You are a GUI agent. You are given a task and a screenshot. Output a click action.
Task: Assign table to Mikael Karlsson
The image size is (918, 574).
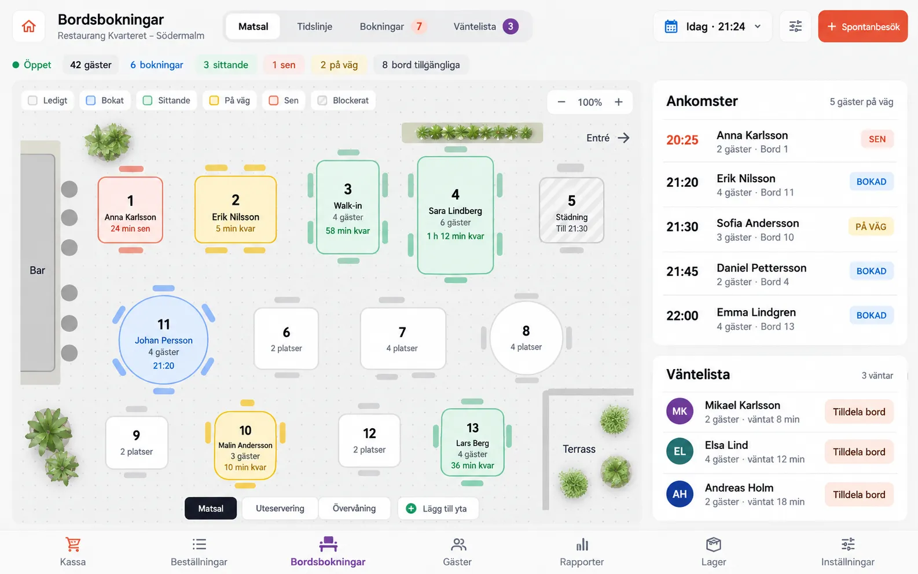[859, 412]
